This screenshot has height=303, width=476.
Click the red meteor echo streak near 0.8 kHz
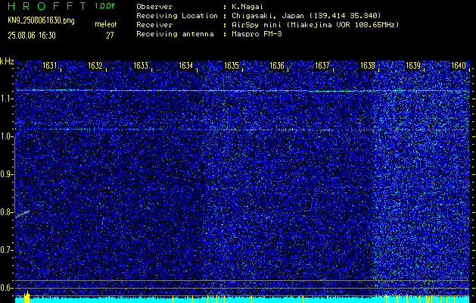click(x=22, y=214)
